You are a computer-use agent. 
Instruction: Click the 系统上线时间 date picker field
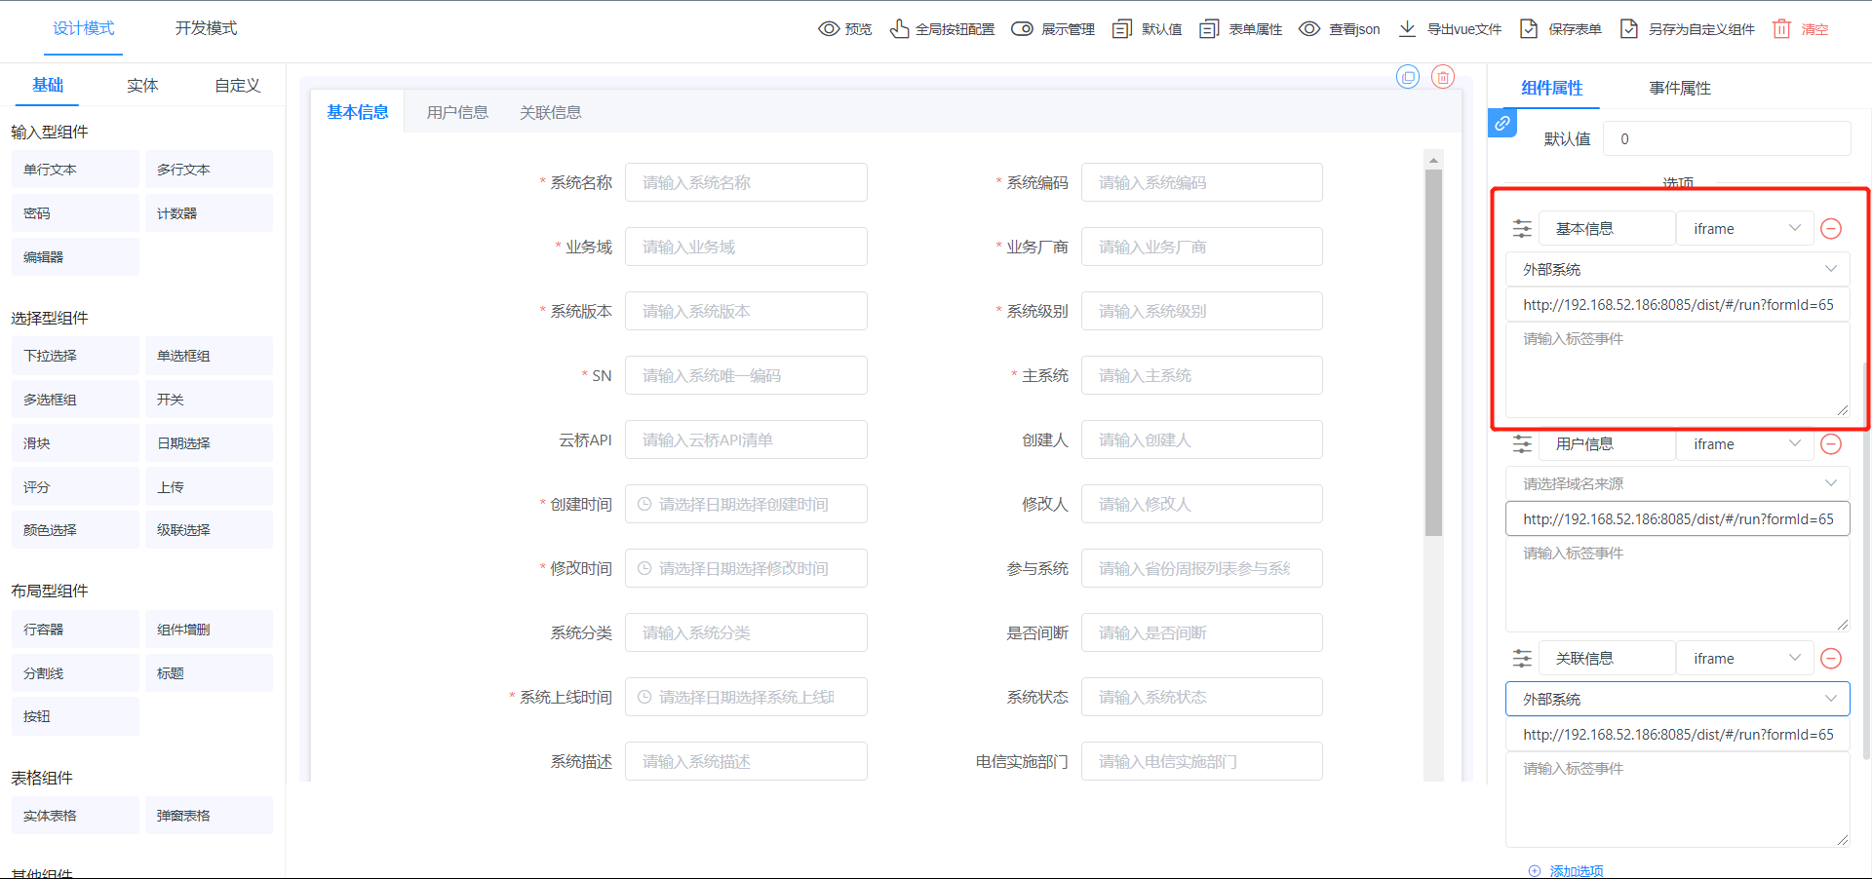click(x=746, y=697)
